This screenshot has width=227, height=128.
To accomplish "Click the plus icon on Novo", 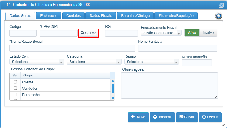I will point(133,117).
